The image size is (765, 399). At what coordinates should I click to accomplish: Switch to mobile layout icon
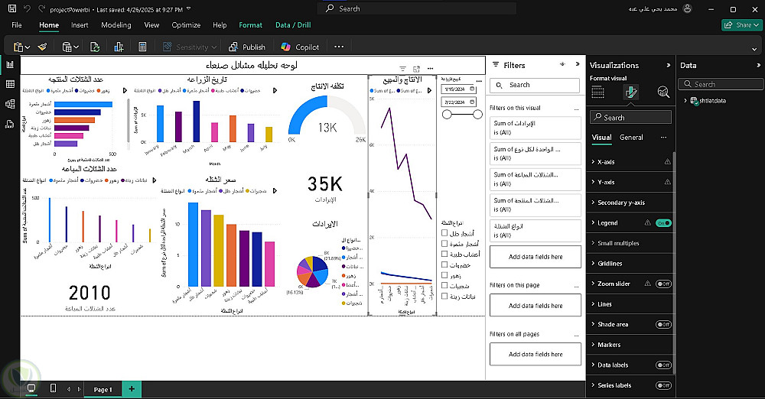(54, 388)
